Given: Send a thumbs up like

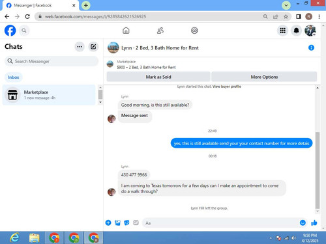Looking at the screenshot, I should point(314,223).
